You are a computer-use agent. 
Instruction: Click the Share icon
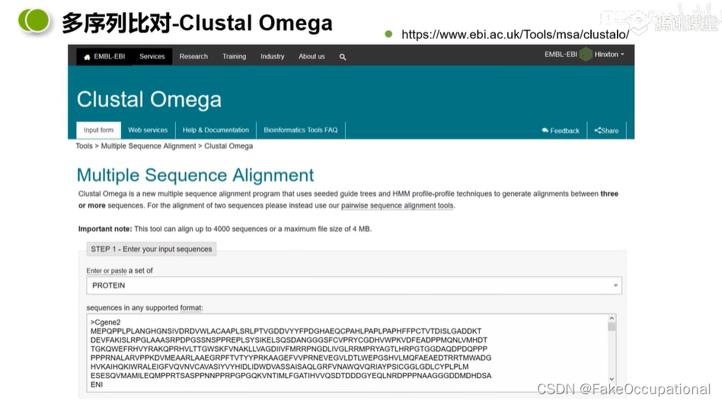point(597,131)
